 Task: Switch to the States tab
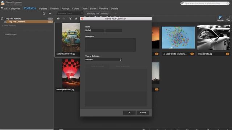tap(93, 9)
